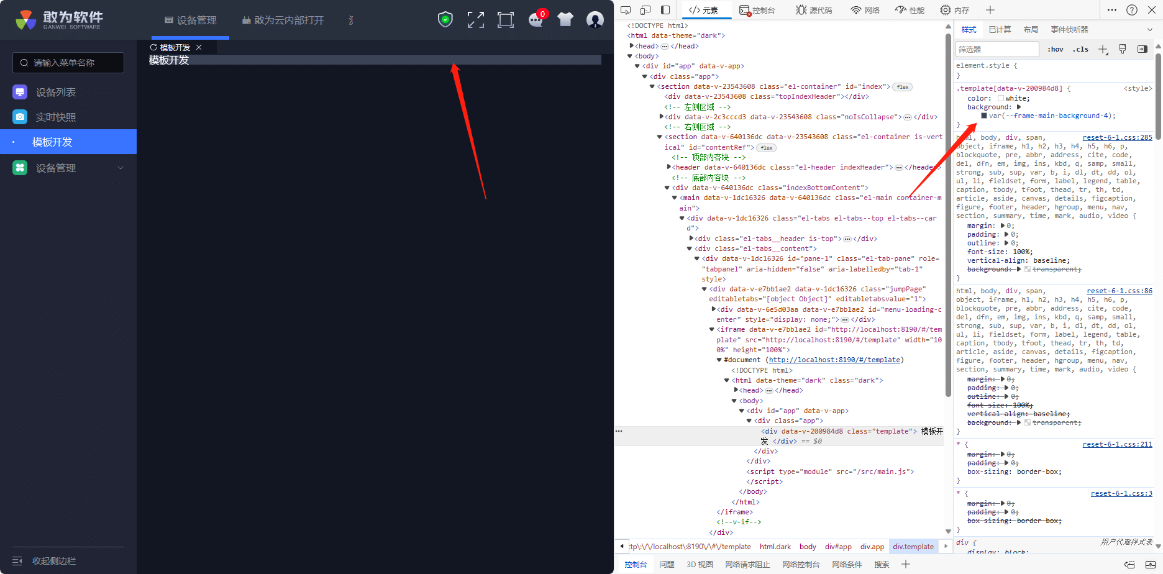
Task: Open the DevTools help question icon
Action: [1132, 10]
